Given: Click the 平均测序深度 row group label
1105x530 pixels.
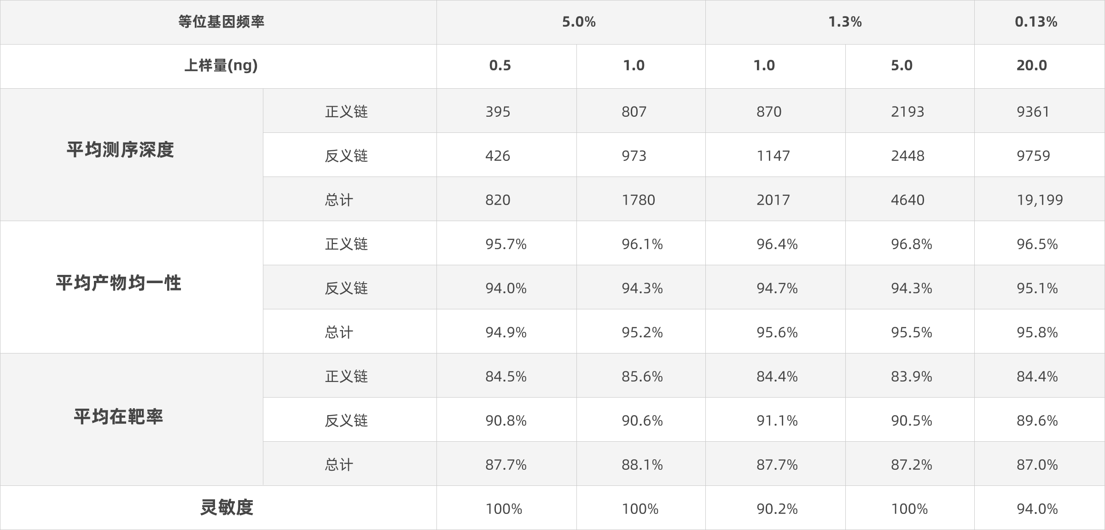Looking at the screenshot, I should tap(120, 150).
